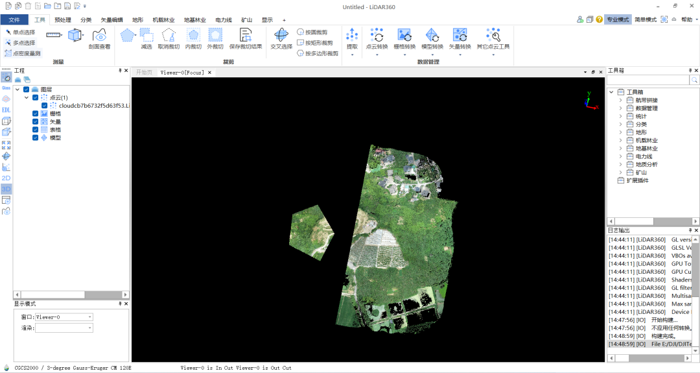700x373 pixels.
Task: Click 取消裁切 cancel clipping tool
Action: (169, 39)
